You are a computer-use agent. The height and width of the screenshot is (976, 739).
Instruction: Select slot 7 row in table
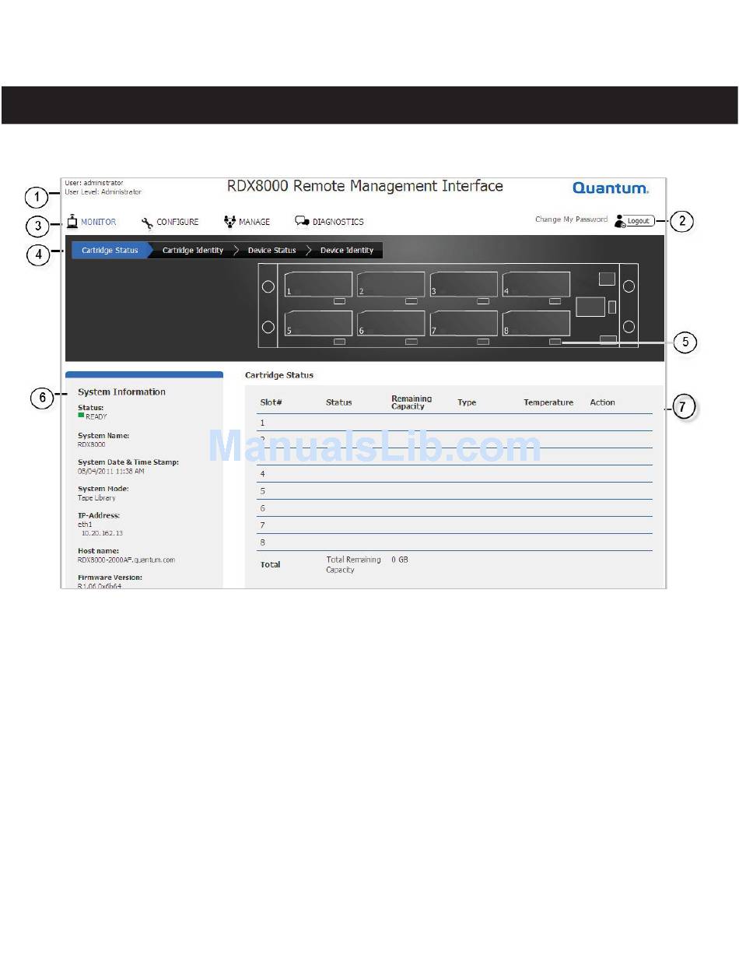pyautogui.click(x=455, y=525)
